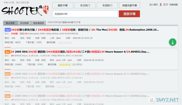Rate the 483次 result with its star rating
This screenshot has height=105, width=182.
point(65,42)
